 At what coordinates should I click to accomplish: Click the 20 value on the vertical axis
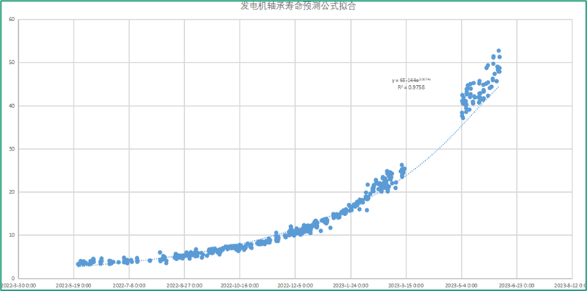12,192
